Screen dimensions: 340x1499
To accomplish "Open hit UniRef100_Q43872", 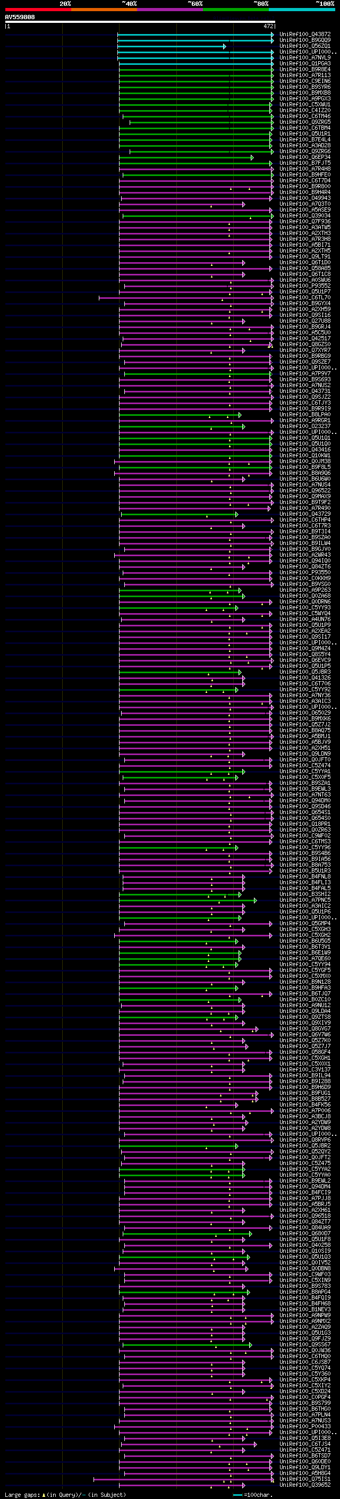I will 305,35.
